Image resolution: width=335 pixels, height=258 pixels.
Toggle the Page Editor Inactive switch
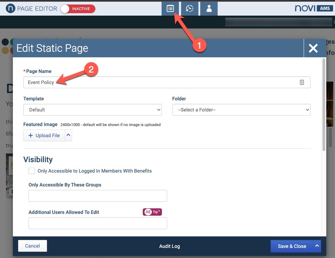78,9
